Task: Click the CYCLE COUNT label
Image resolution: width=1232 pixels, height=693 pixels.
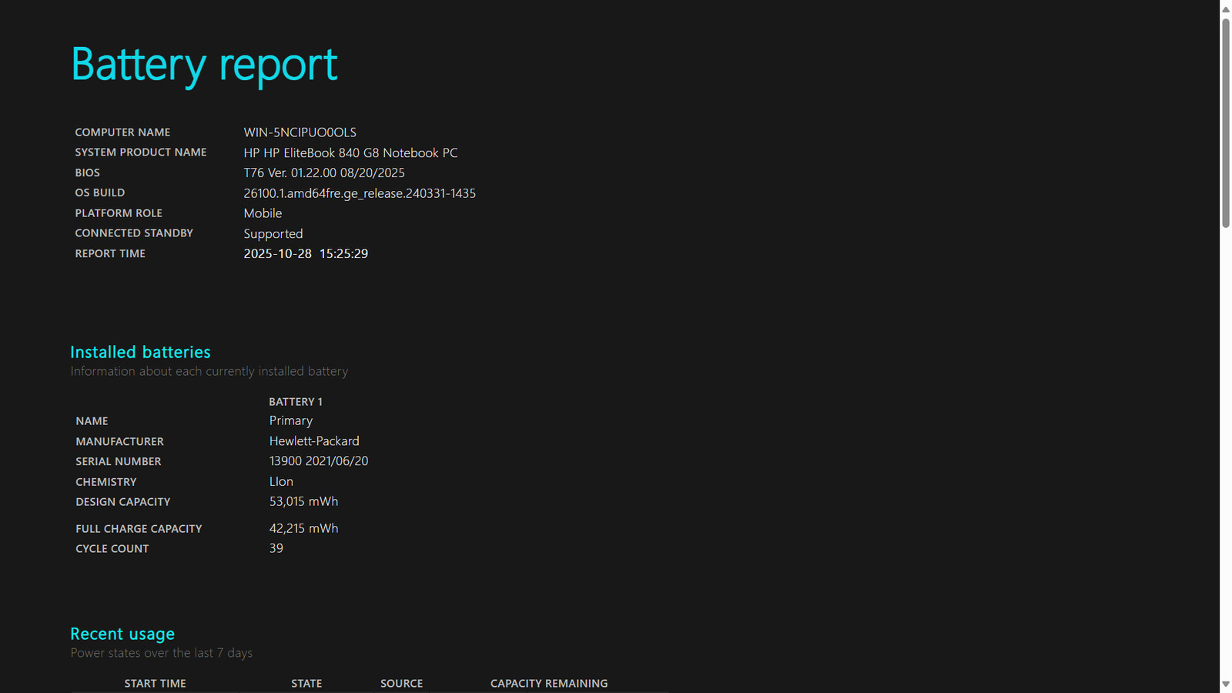Action: 112,549
